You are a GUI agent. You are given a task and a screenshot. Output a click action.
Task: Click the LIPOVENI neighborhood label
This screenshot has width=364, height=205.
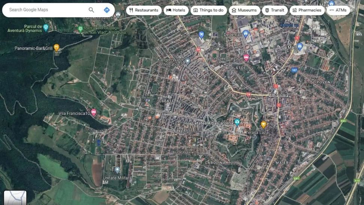click(x=322, y=82)
